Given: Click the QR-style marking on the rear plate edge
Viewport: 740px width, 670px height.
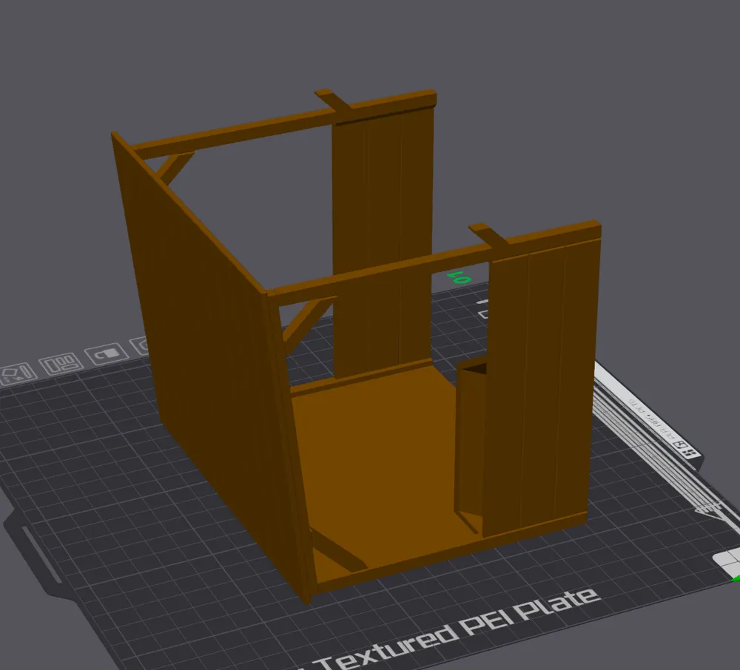Looking at the screenshot, I should click(x=690, y=453).
